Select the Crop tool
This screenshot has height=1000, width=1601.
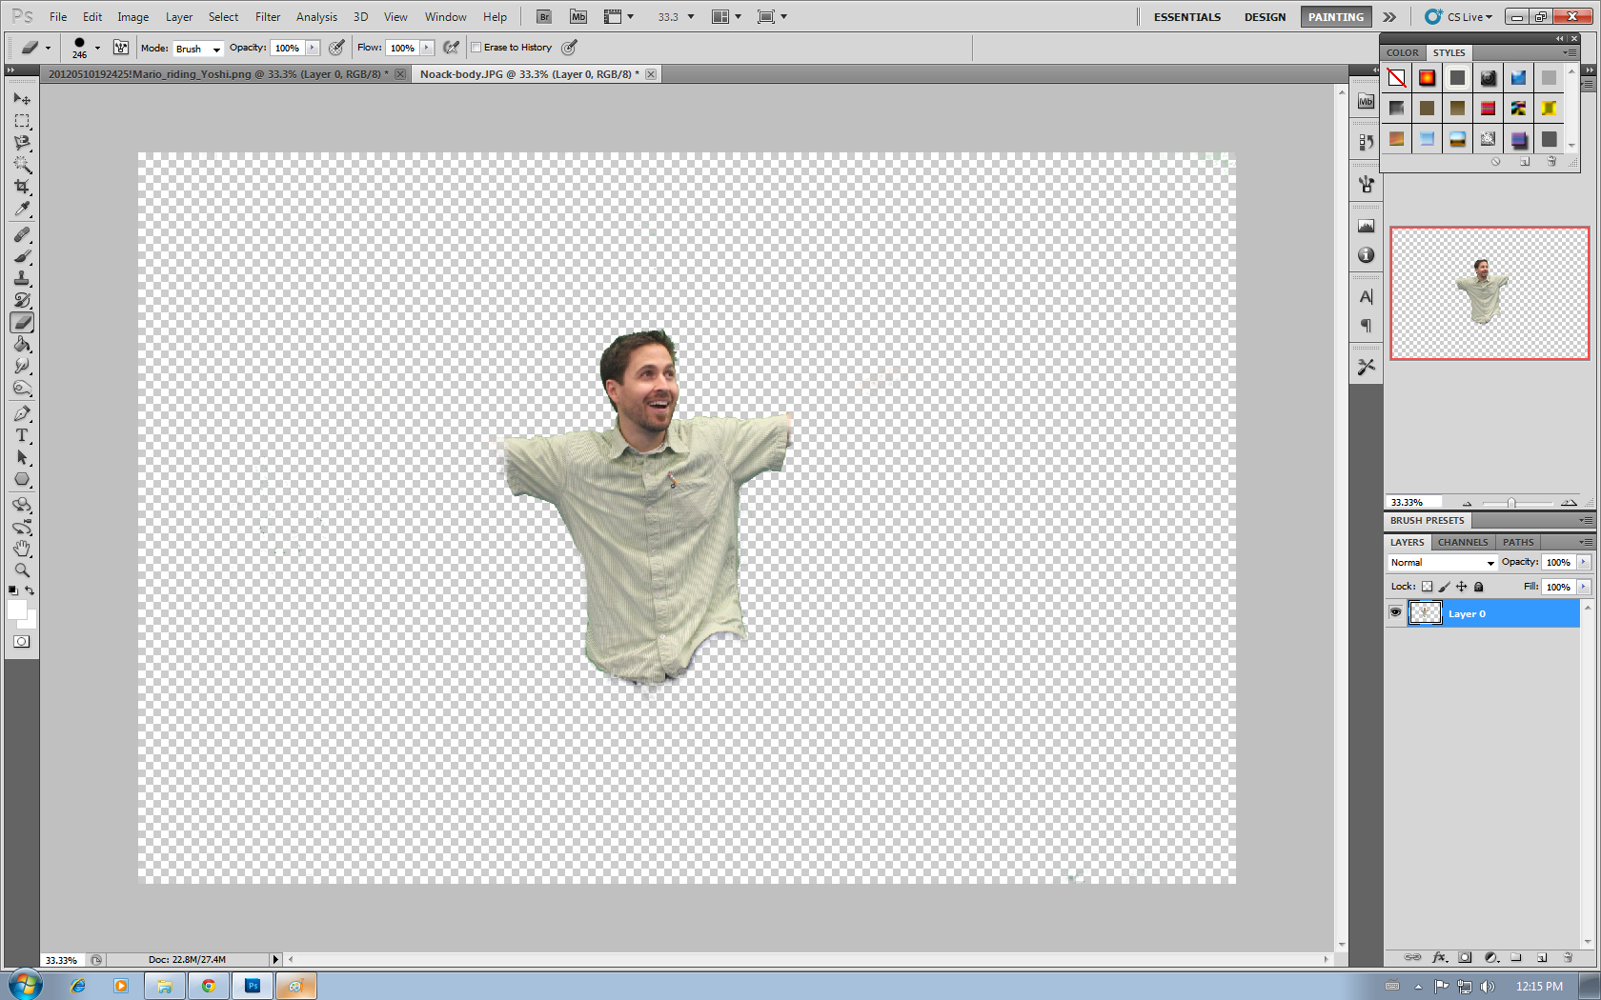coord(22,187)
